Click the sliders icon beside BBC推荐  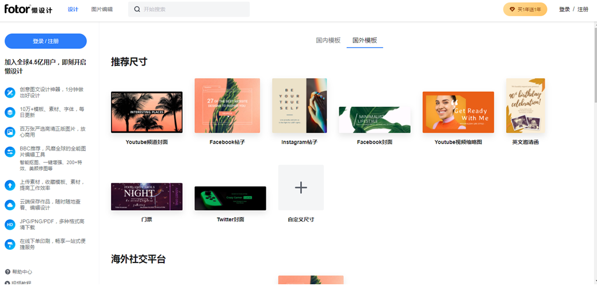(10, 152)
